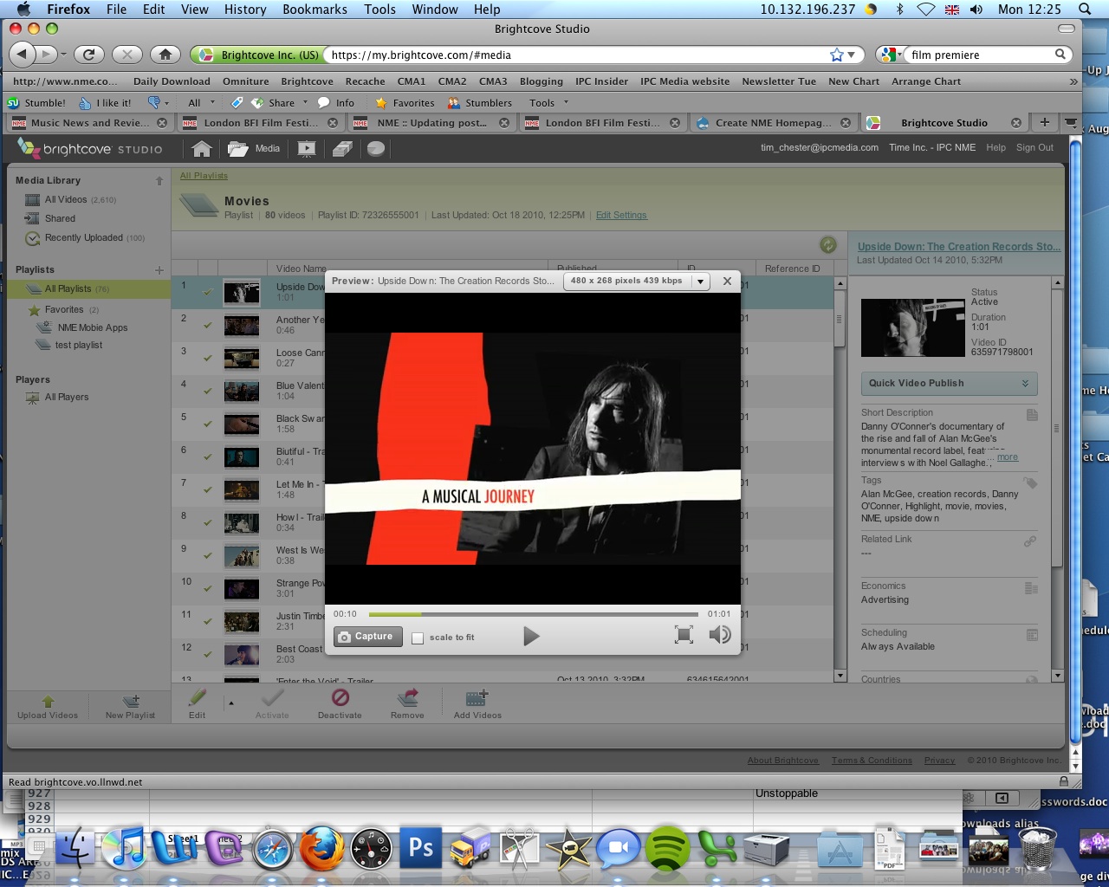This screenshot has width=1109, height=887.
Task: Click the Add Videos icon
Action: point(477,697)
